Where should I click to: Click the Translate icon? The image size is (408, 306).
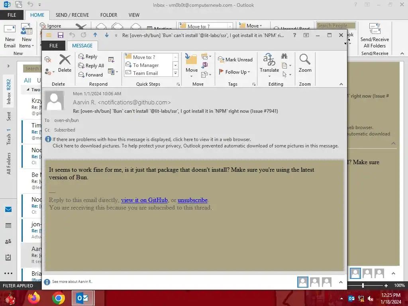(x=269, y=65)
